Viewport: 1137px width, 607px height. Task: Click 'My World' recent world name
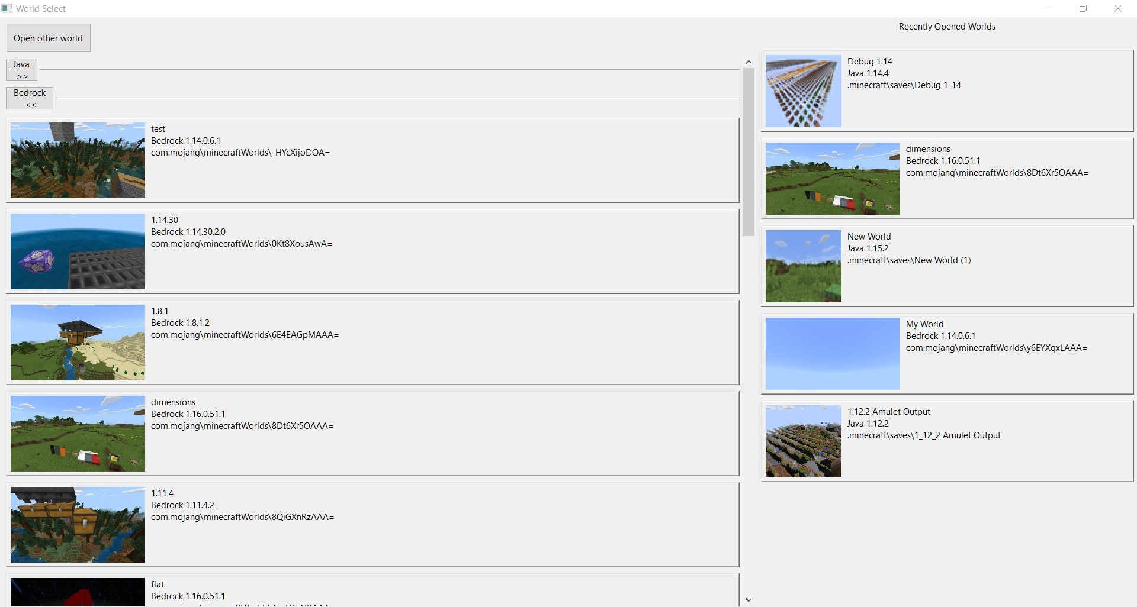pyautogui.click(x=924, y=324)
